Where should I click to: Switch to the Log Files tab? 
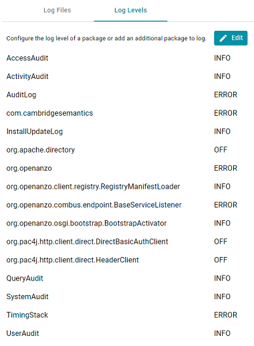pyautogui.click(x=57, y=10)
